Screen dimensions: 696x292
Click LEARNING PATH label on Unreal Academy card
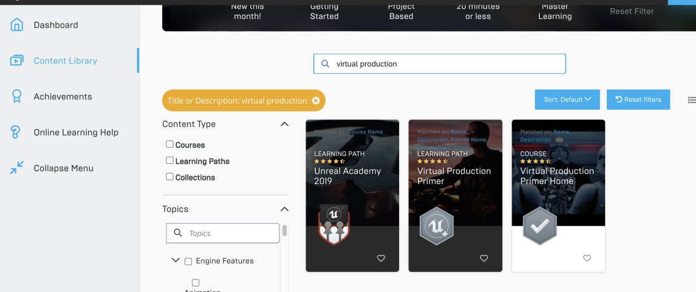tap(339, 154)
